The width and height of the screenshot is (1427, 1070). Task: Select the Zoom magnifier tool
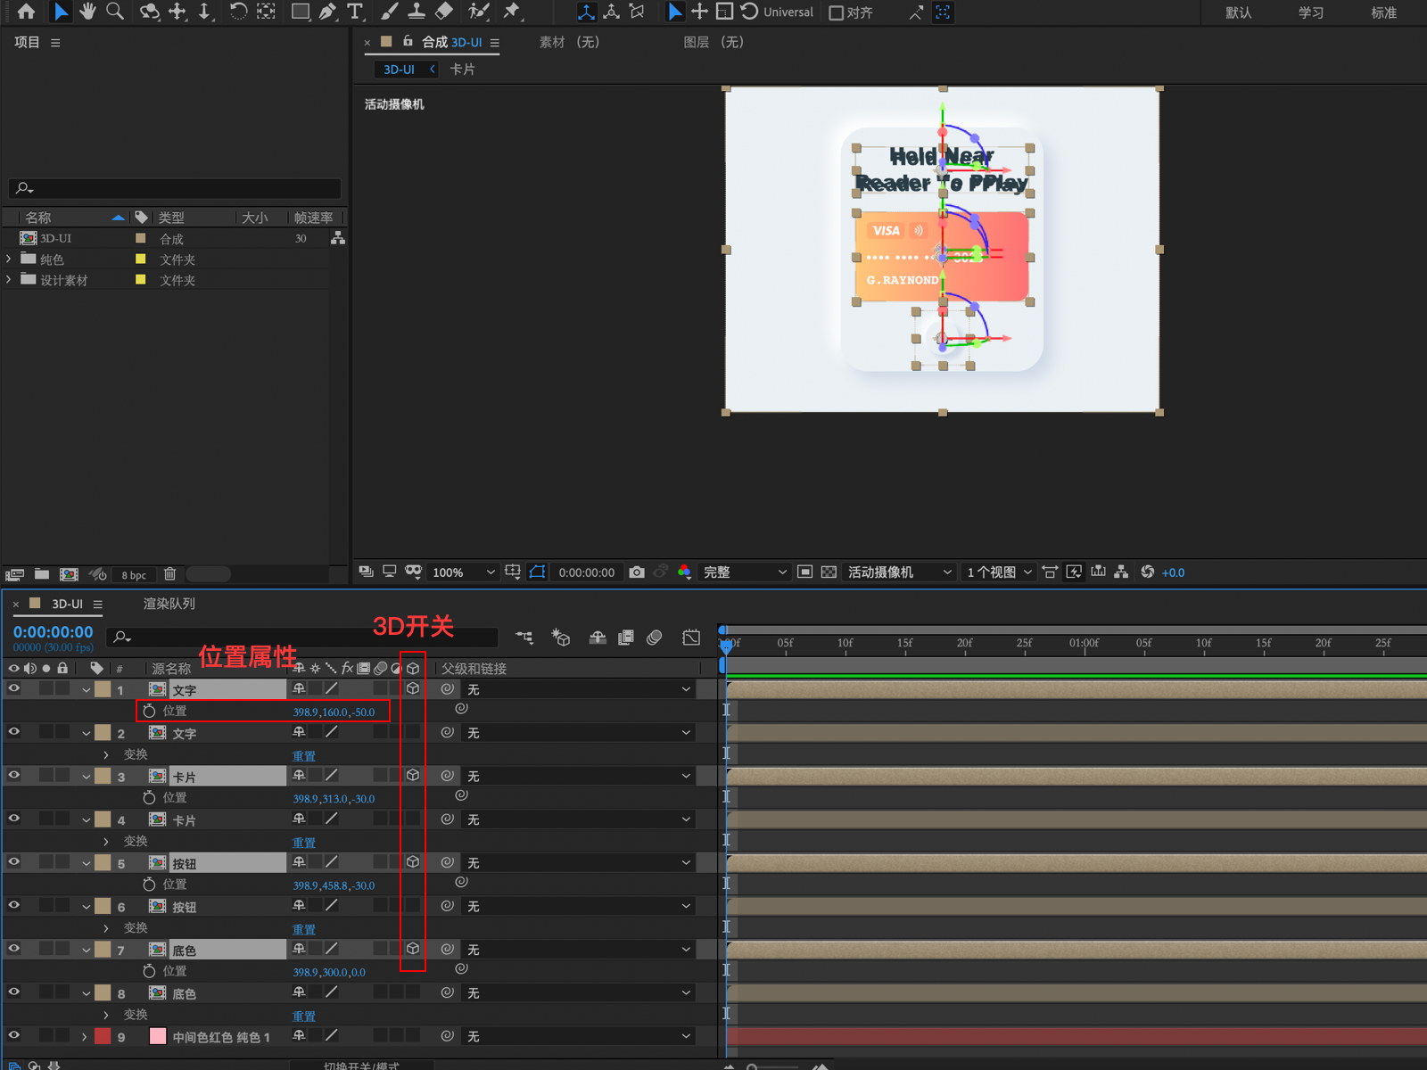pyautogui.click(x=115, y=12)
